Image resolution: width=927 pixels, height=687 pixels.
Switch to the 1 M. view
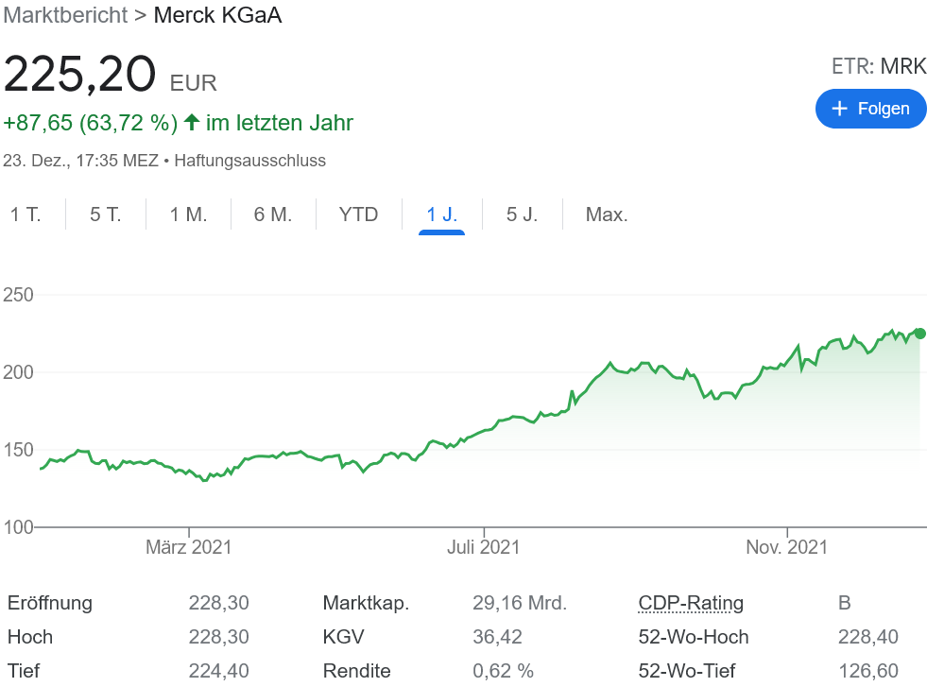click(x=189, y=215)
